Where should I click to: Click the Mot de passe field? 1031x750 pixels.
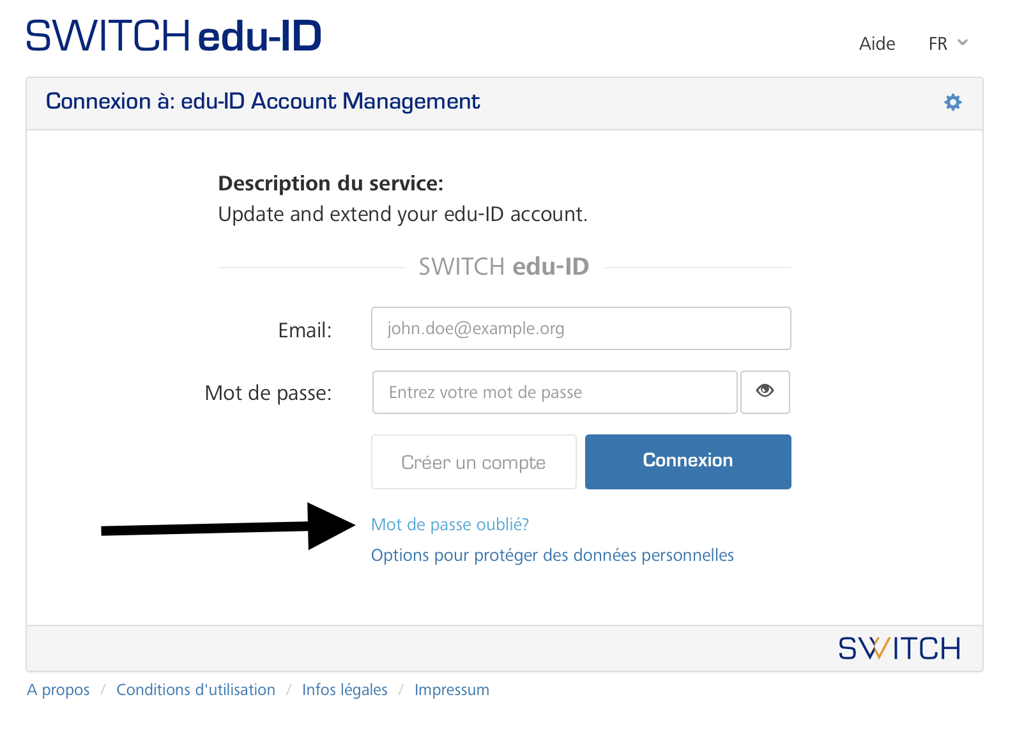tap(554, 392)
